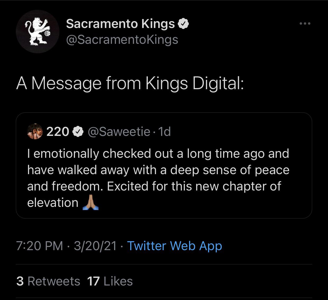
Task: Open the 'Twitter Web App' source link
Action: [175, 246]
